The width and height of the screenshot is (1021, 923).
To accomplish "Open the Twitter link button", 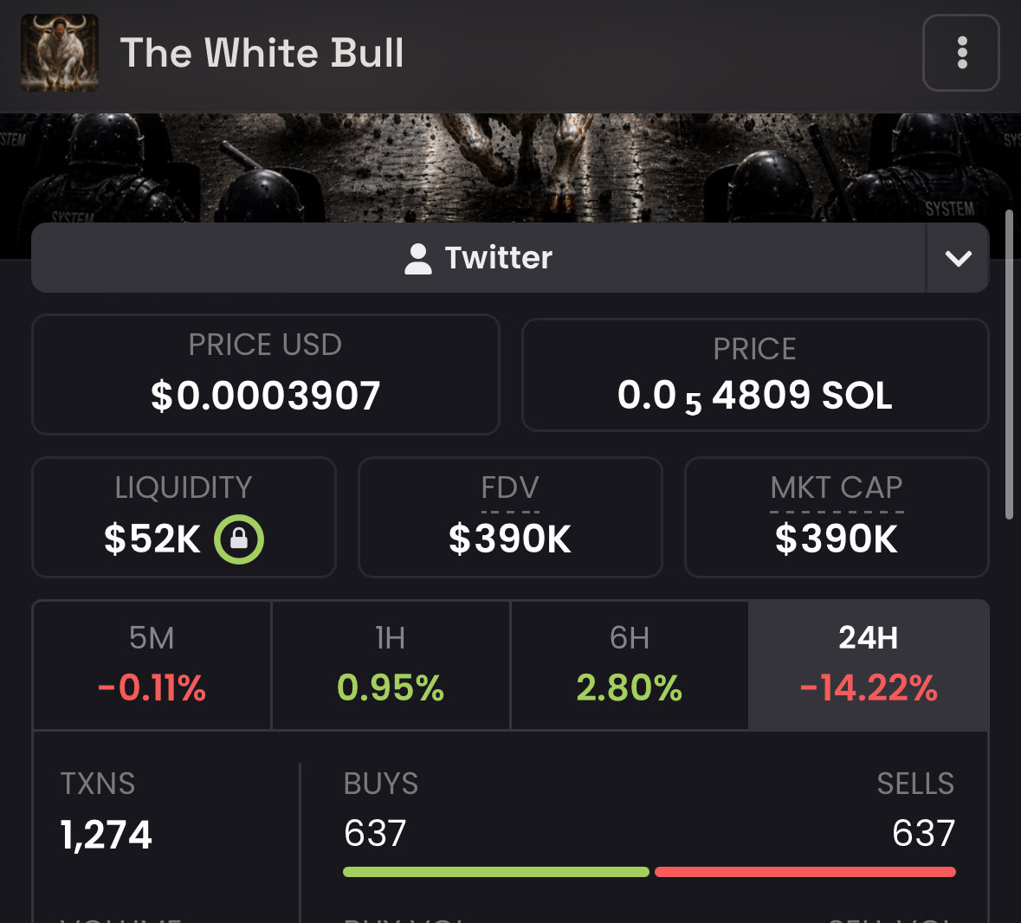I will pyautogui.click(x=479, y=258).
